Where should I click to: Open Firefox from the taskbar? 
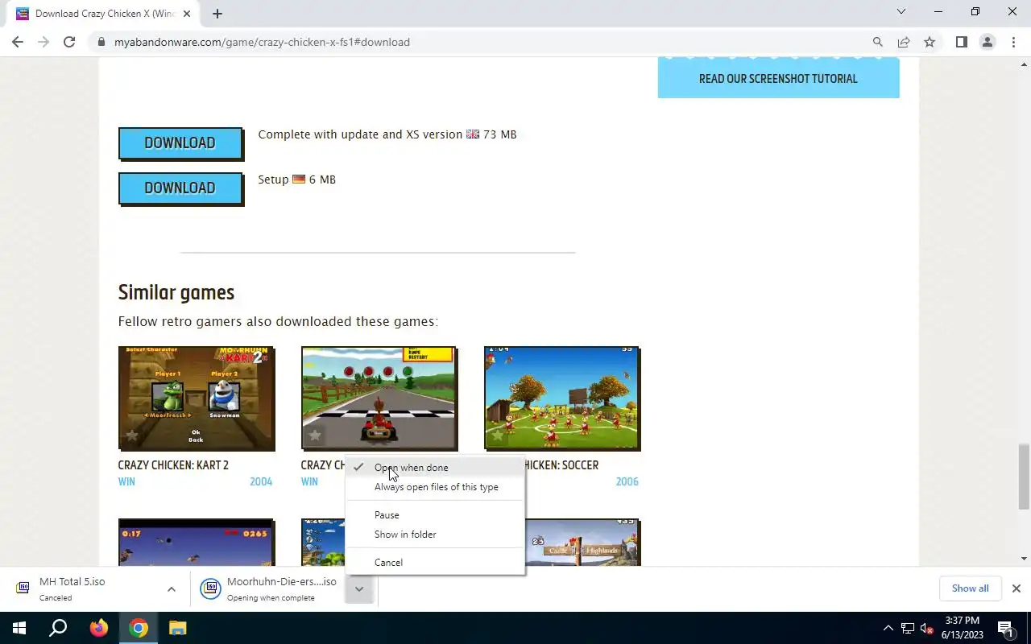point(99,628)
